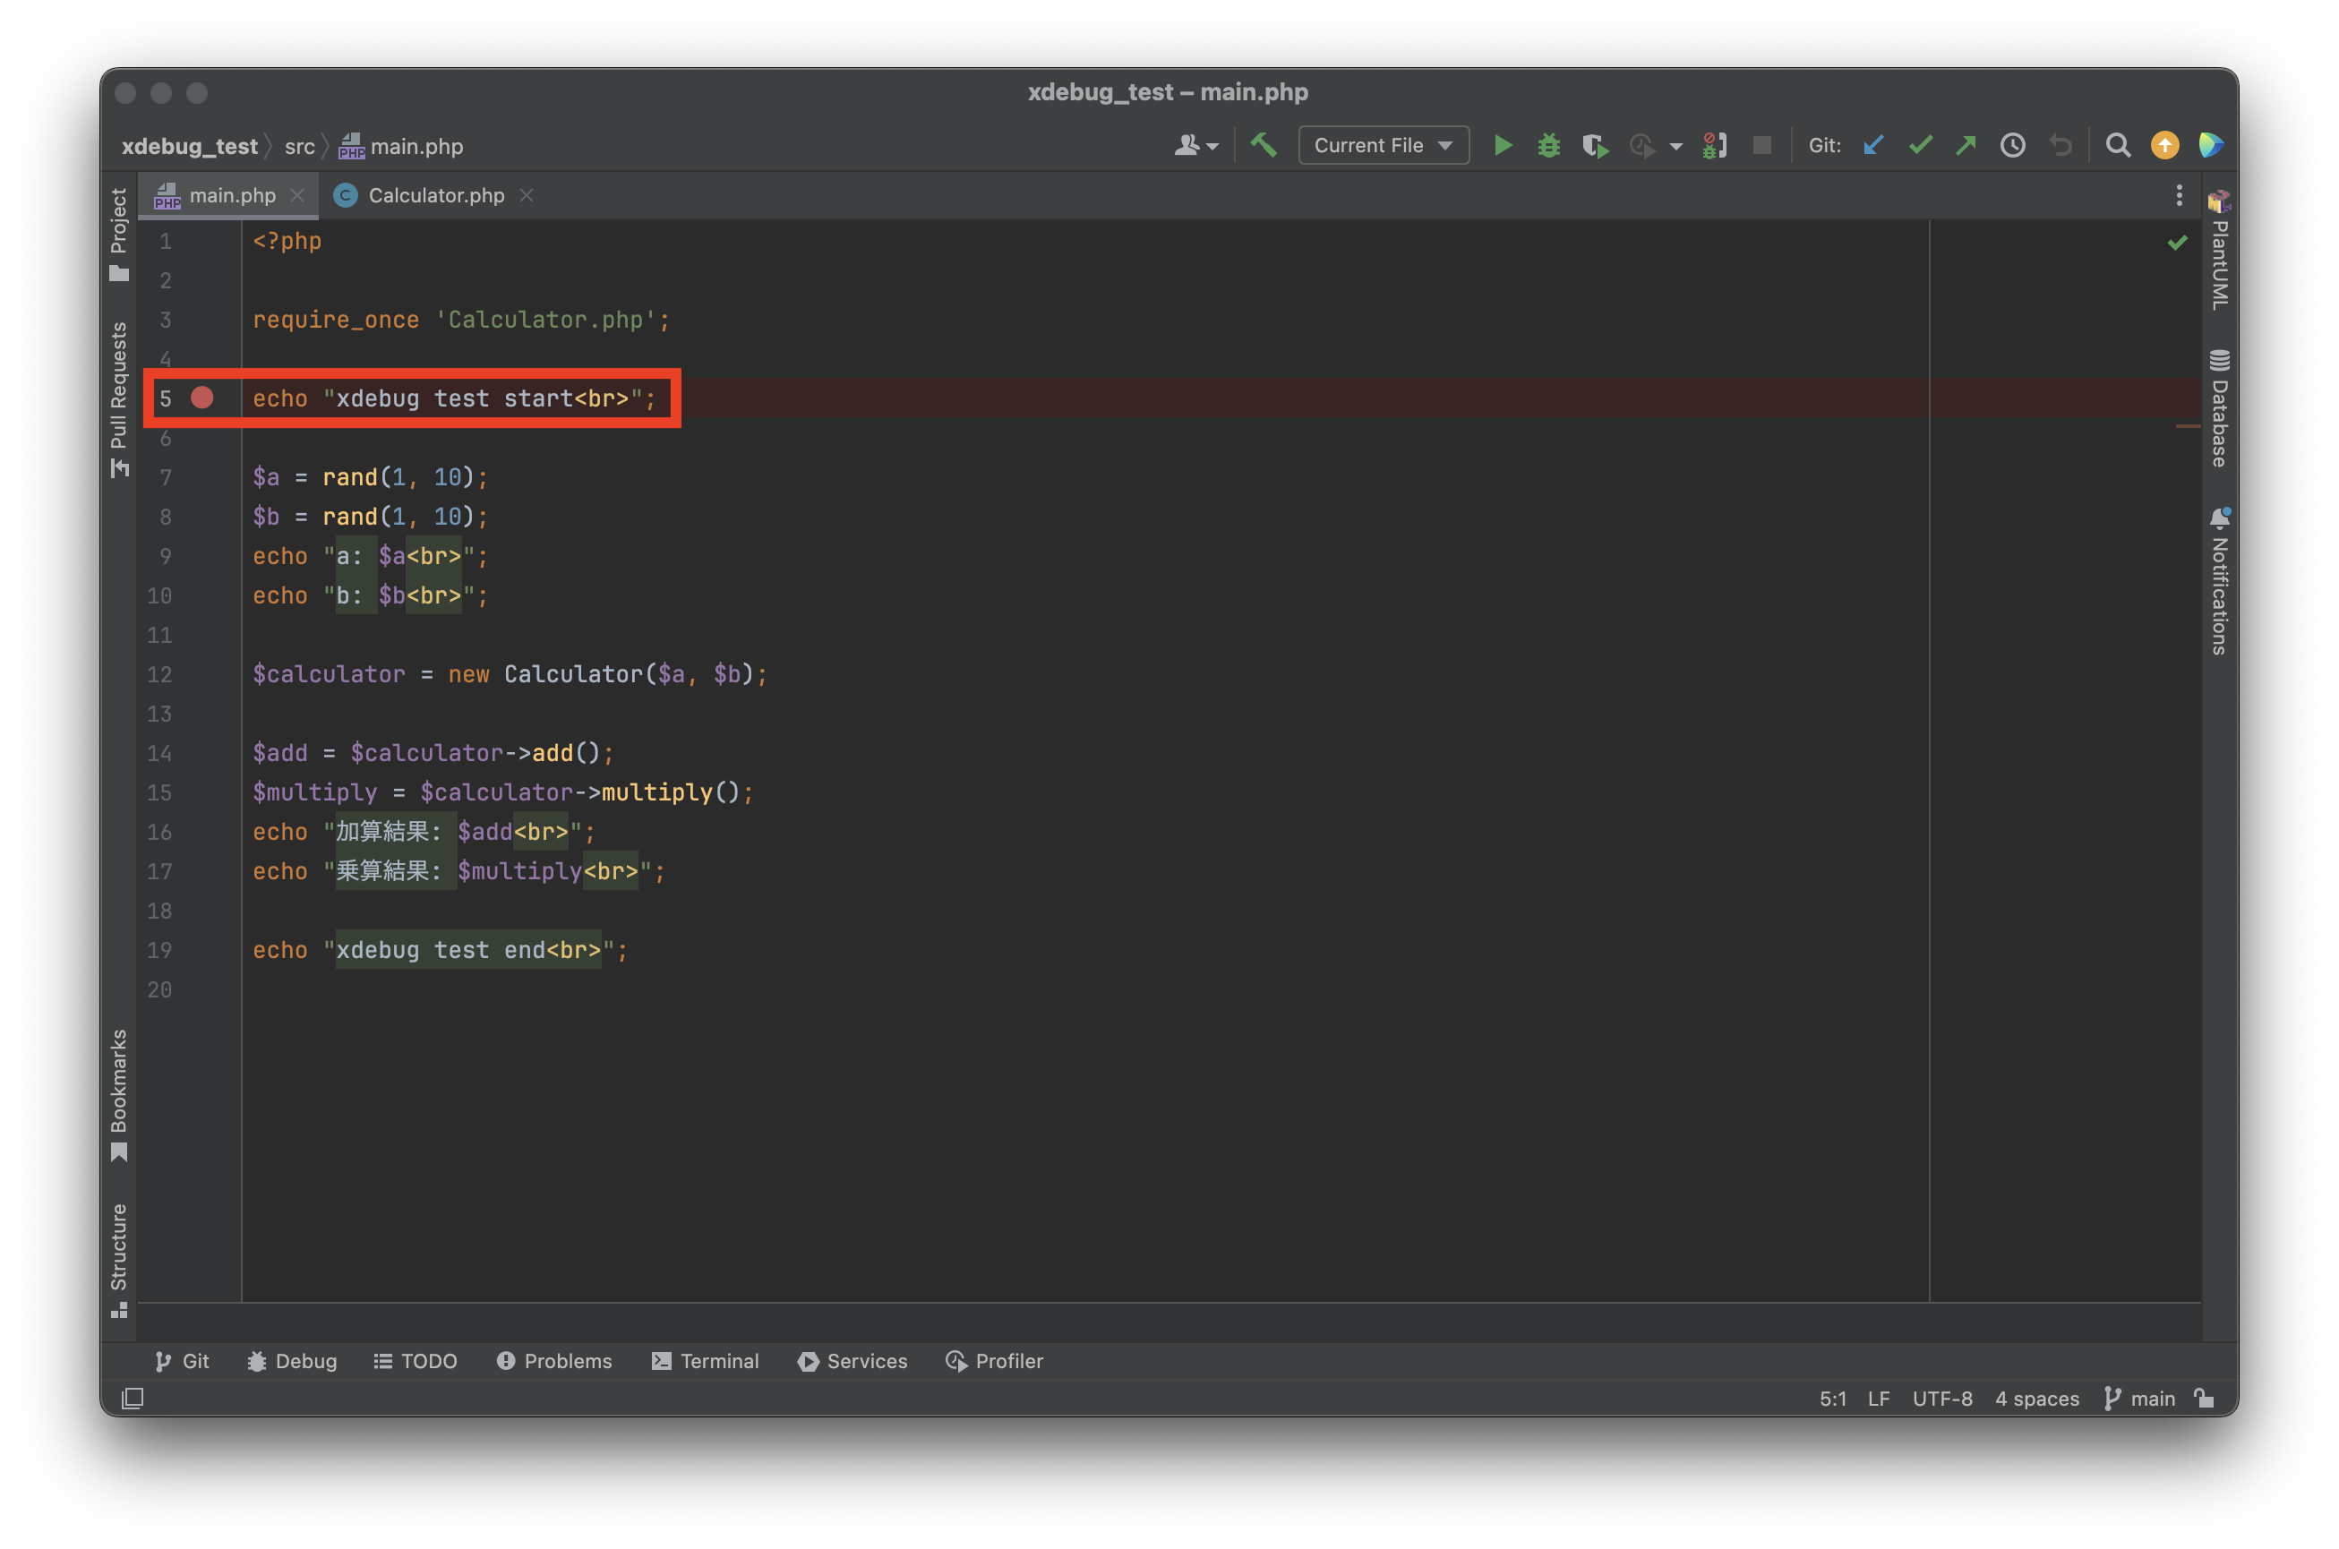Image resolution: width=2339 pixels, height=1549 pixels.
Task: Expand the profiler run options arrow
Action: [1676, 147]
